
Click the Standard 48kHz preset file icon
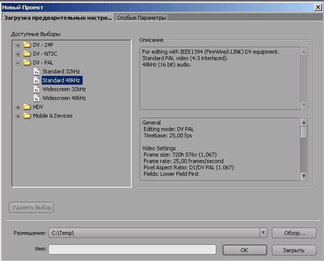(x=36, y=80)
